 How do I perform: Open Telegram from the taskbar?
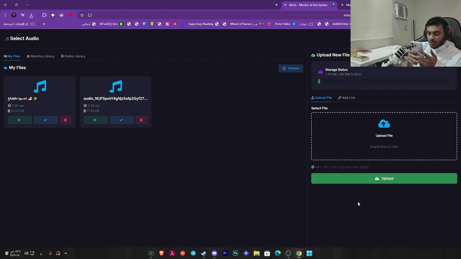(x=193, y=253)
